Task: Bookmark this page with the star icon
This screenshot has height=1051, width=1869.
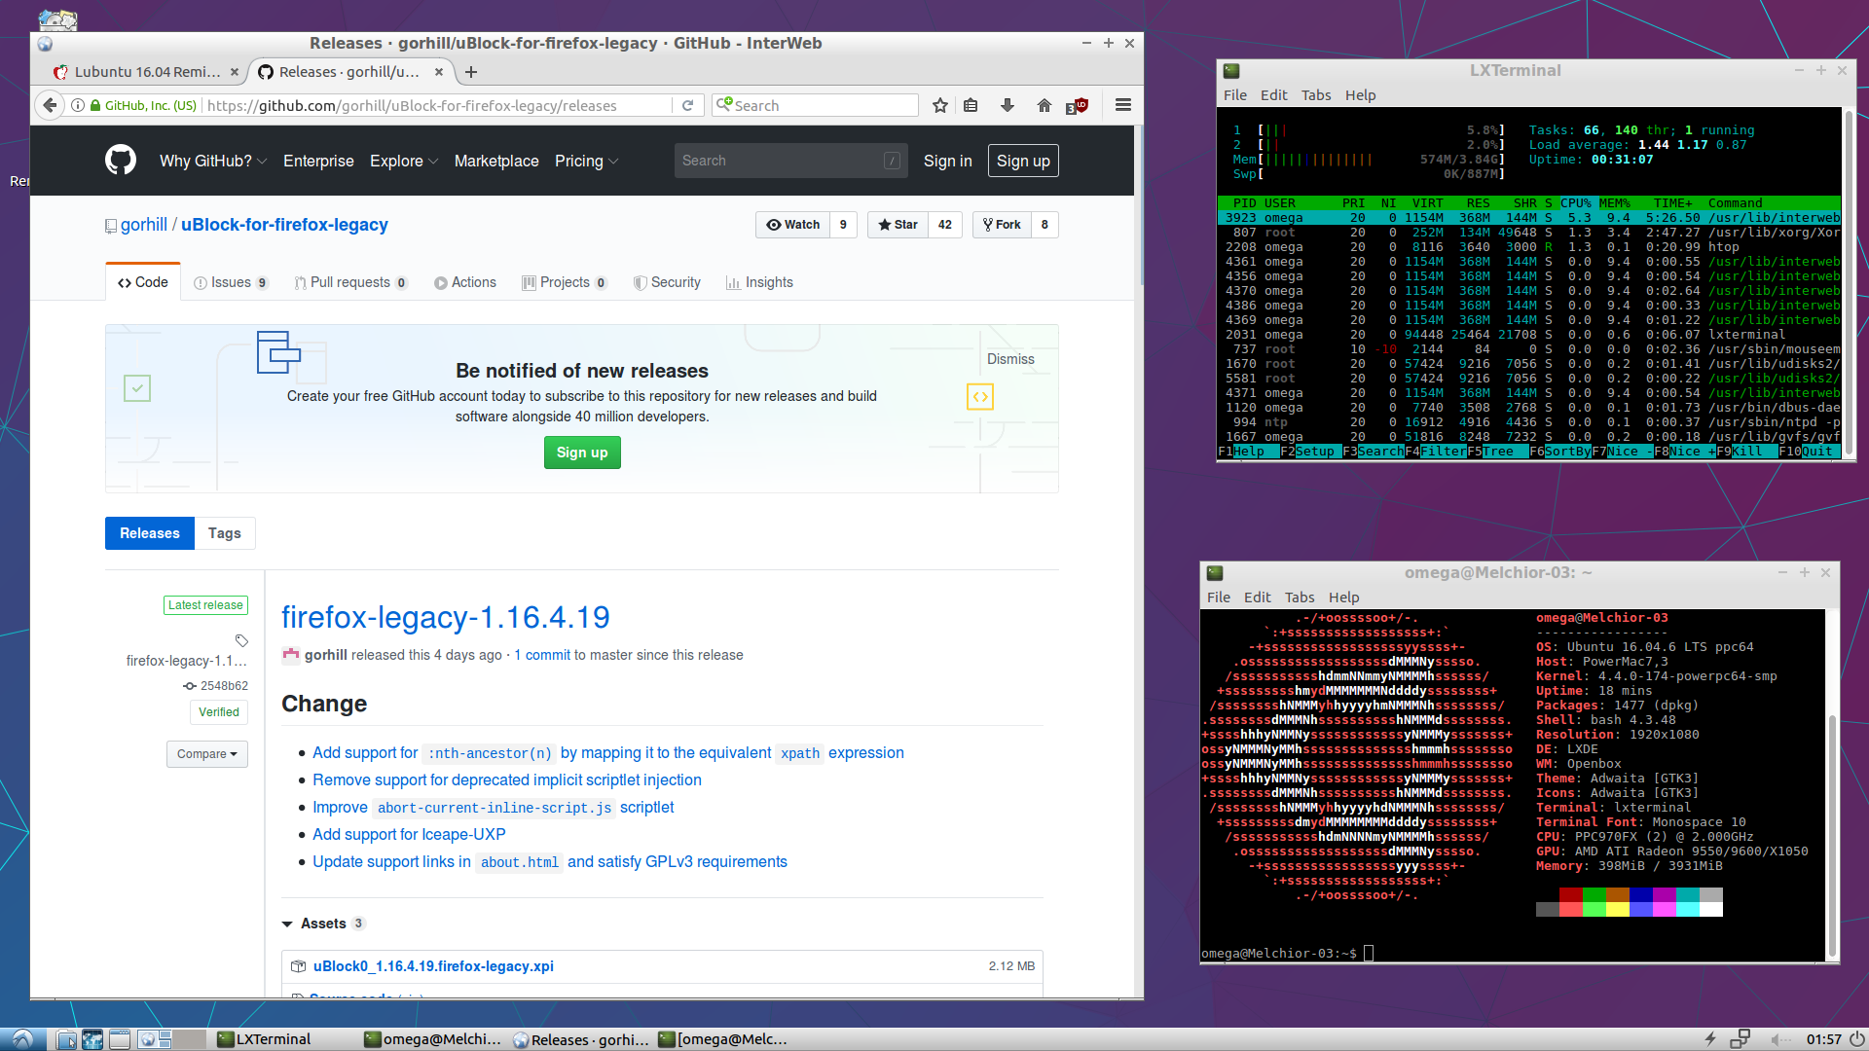Action: point(939,105)
